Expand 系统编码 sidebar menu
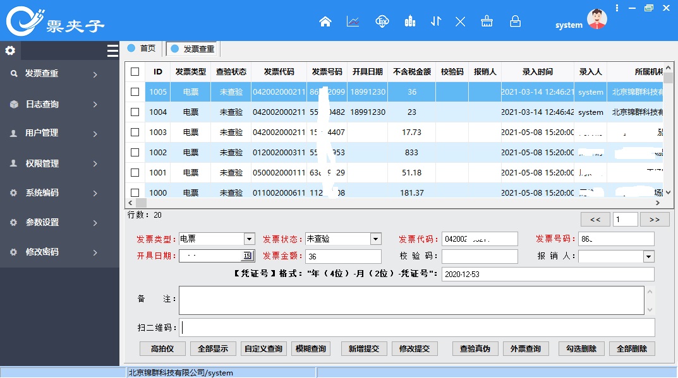 coord(59,192)
